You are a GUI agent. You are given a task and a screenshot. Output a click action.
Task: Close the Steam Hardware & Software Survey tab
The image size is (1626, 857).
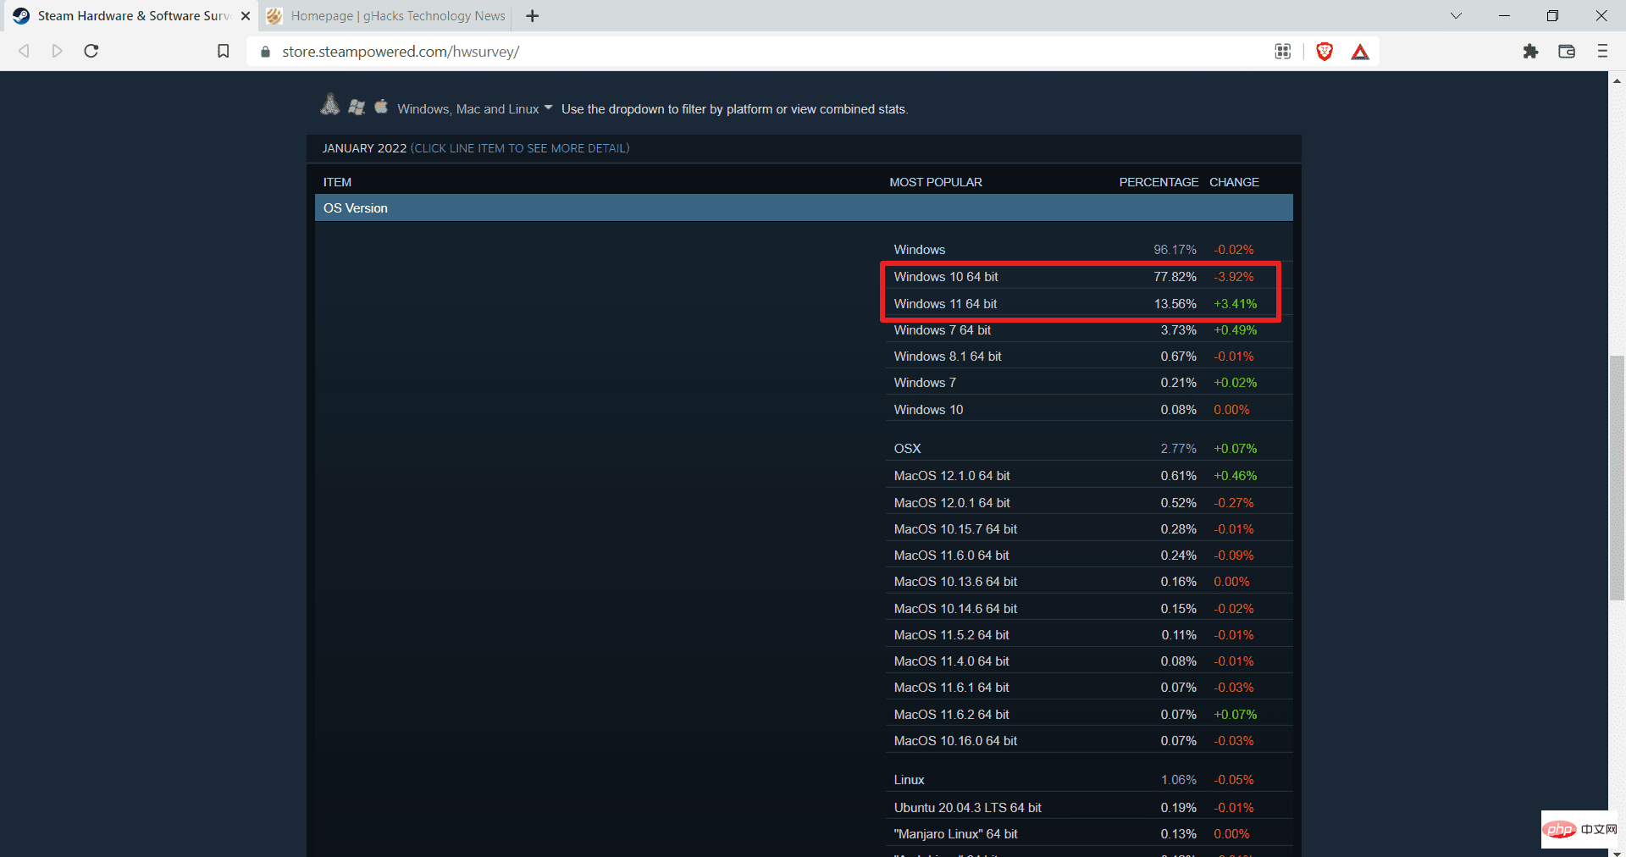pos(246,16)
